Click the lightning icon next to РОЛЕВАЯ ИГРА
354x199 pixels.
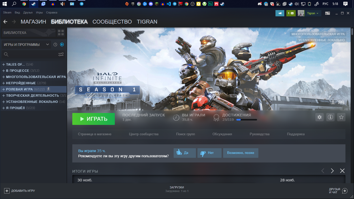coord(49,89)
